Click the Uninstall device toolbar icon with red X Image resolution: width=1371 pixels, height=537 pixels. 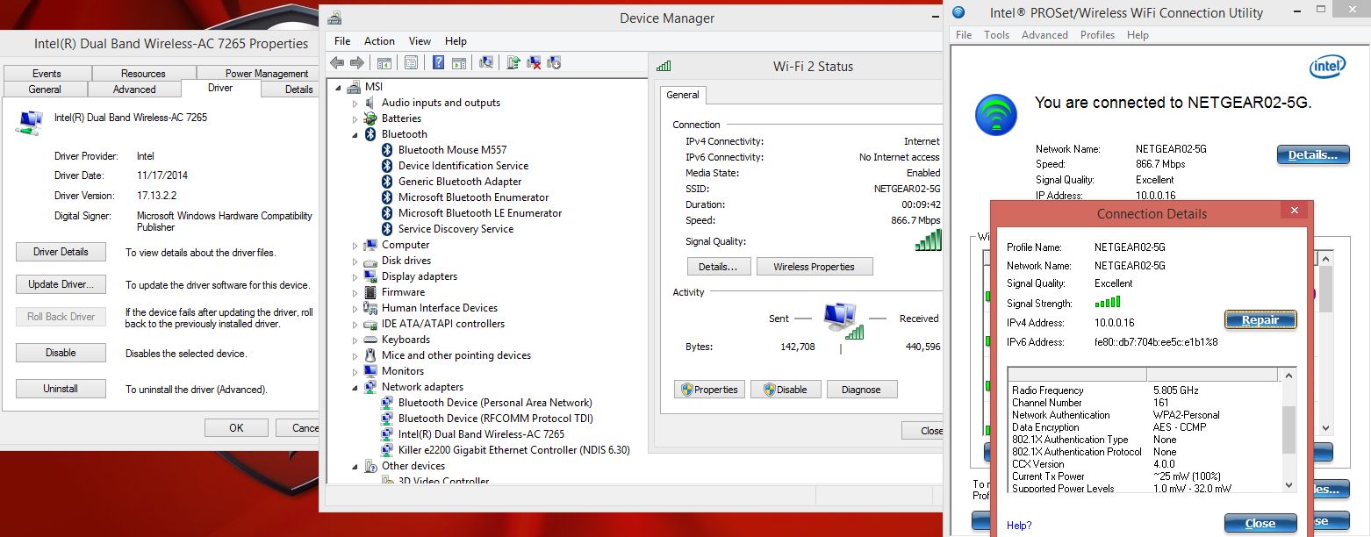534,62
